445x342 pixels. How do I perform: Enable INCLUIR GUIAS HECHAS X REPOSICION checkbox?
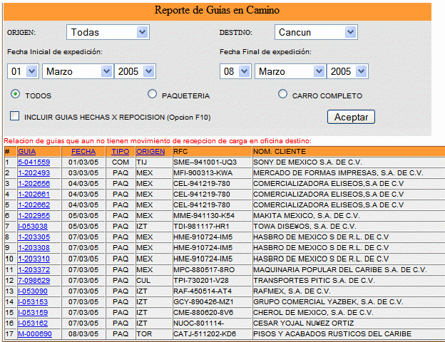pyautogui.click(x=15, y=116)
